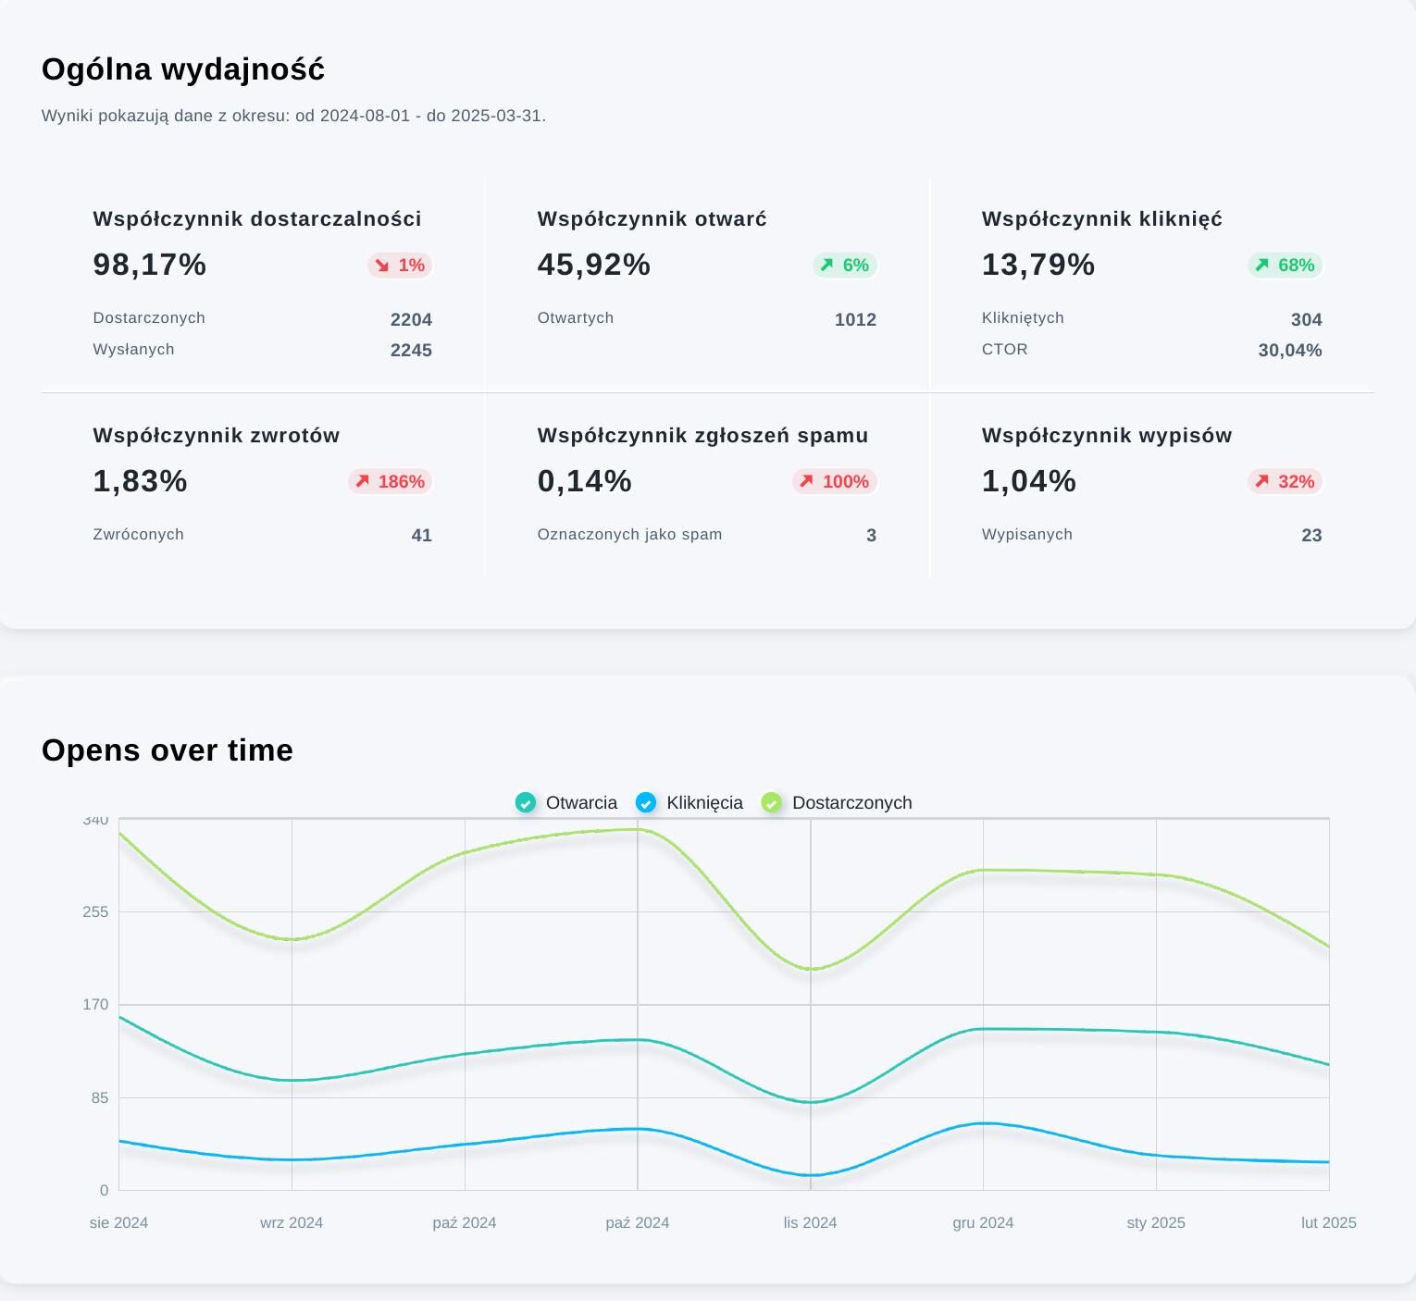Click the "Otwartych" row label
Screen dimensions: 1416x1301
click(576, 317)
